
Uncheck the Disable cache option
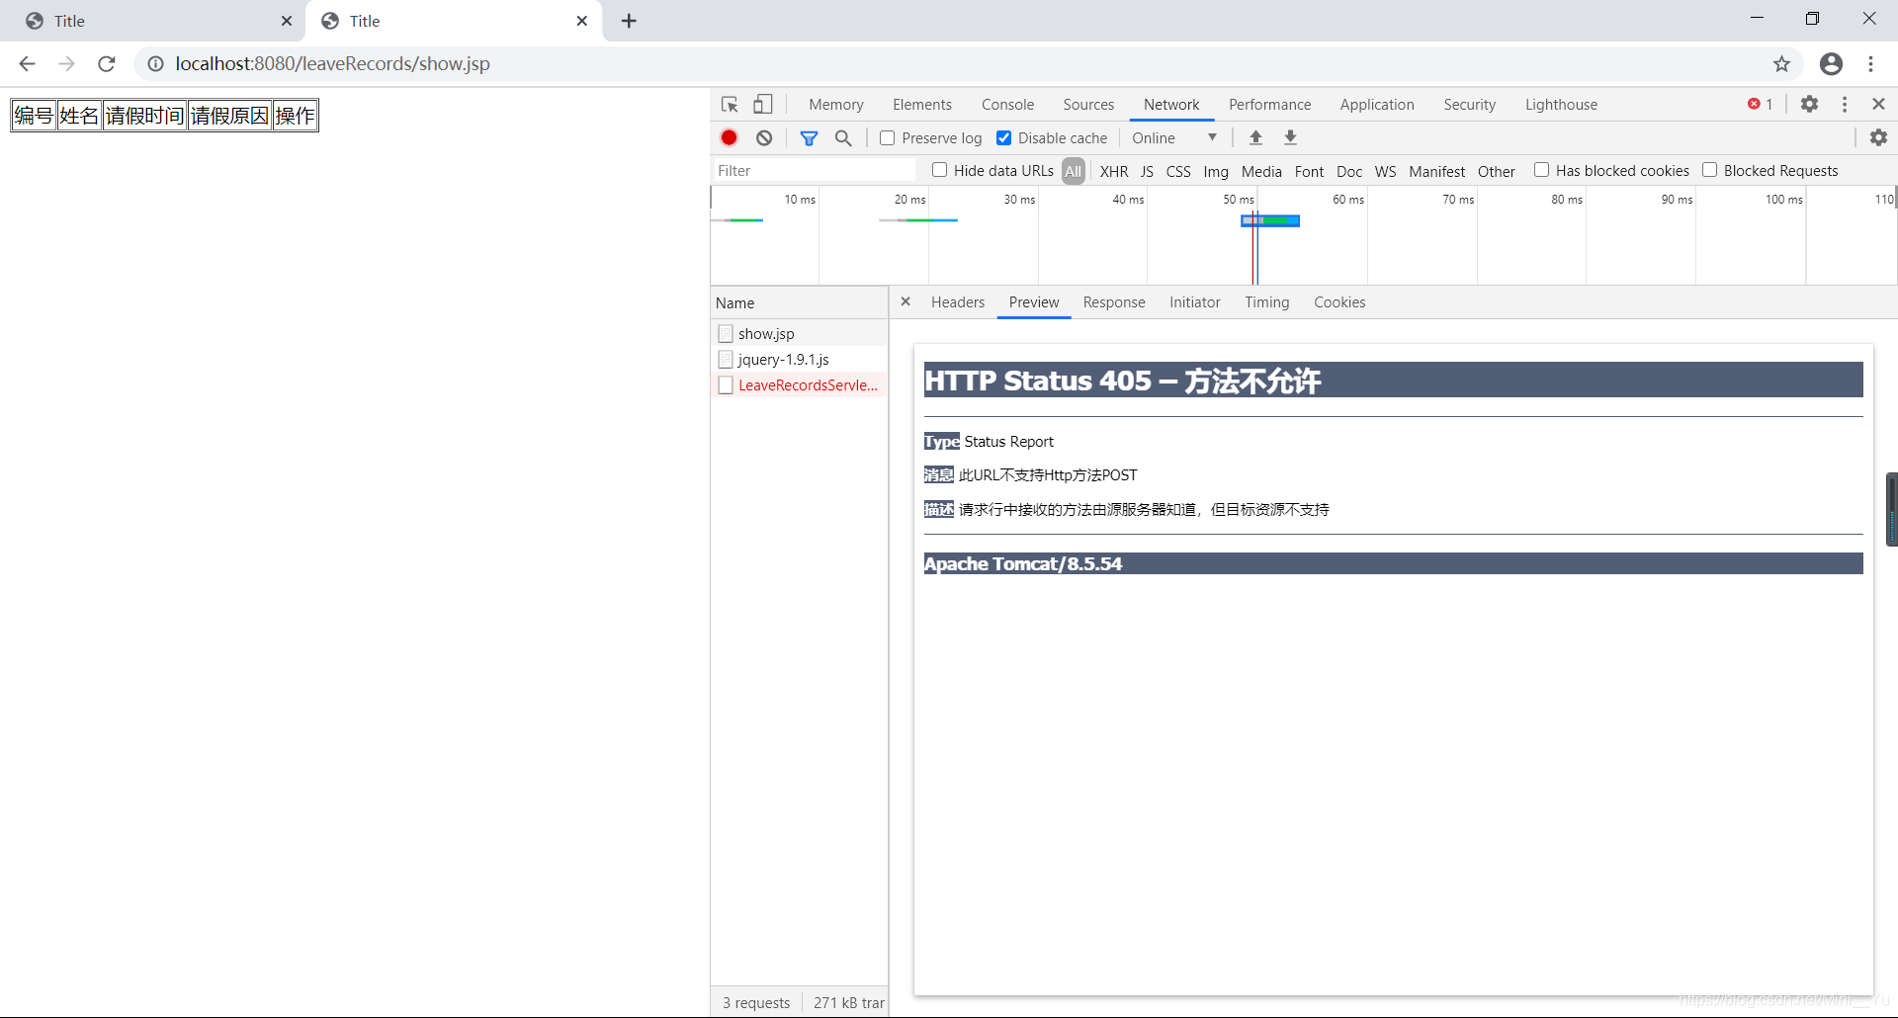tap(1004, 137)
